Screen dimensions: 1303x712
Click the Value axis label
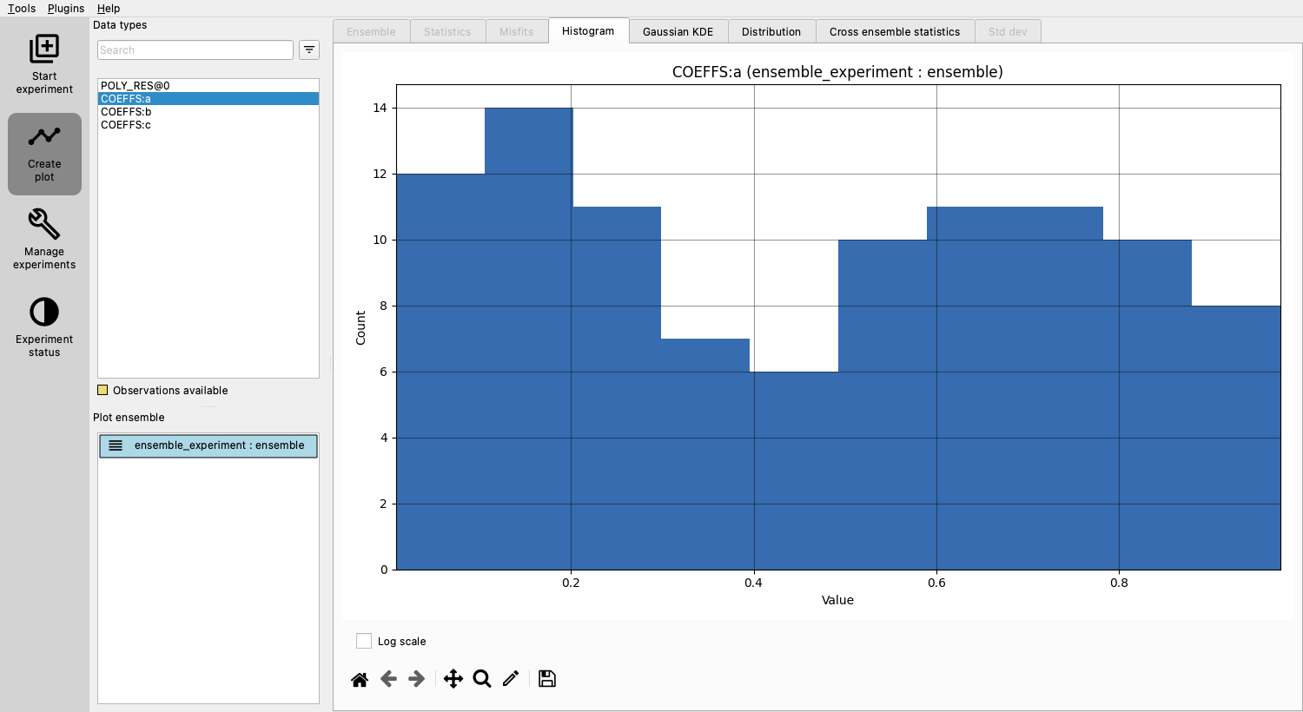click(837, 600)
